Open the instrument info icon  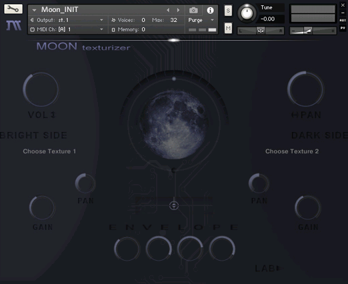[210, 10]
